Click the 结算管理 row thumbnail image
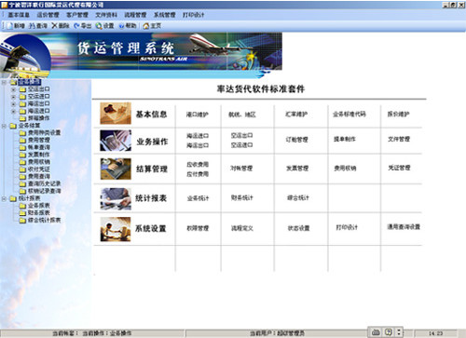The height and width of the screenshot is (338, 466). 116,169
